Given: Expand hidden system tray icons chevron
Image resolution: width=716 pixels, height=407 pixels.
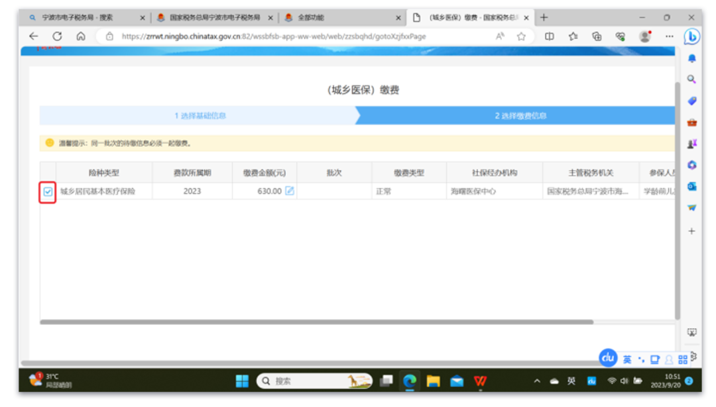Looking at the screenshot, I should [536, 381].
